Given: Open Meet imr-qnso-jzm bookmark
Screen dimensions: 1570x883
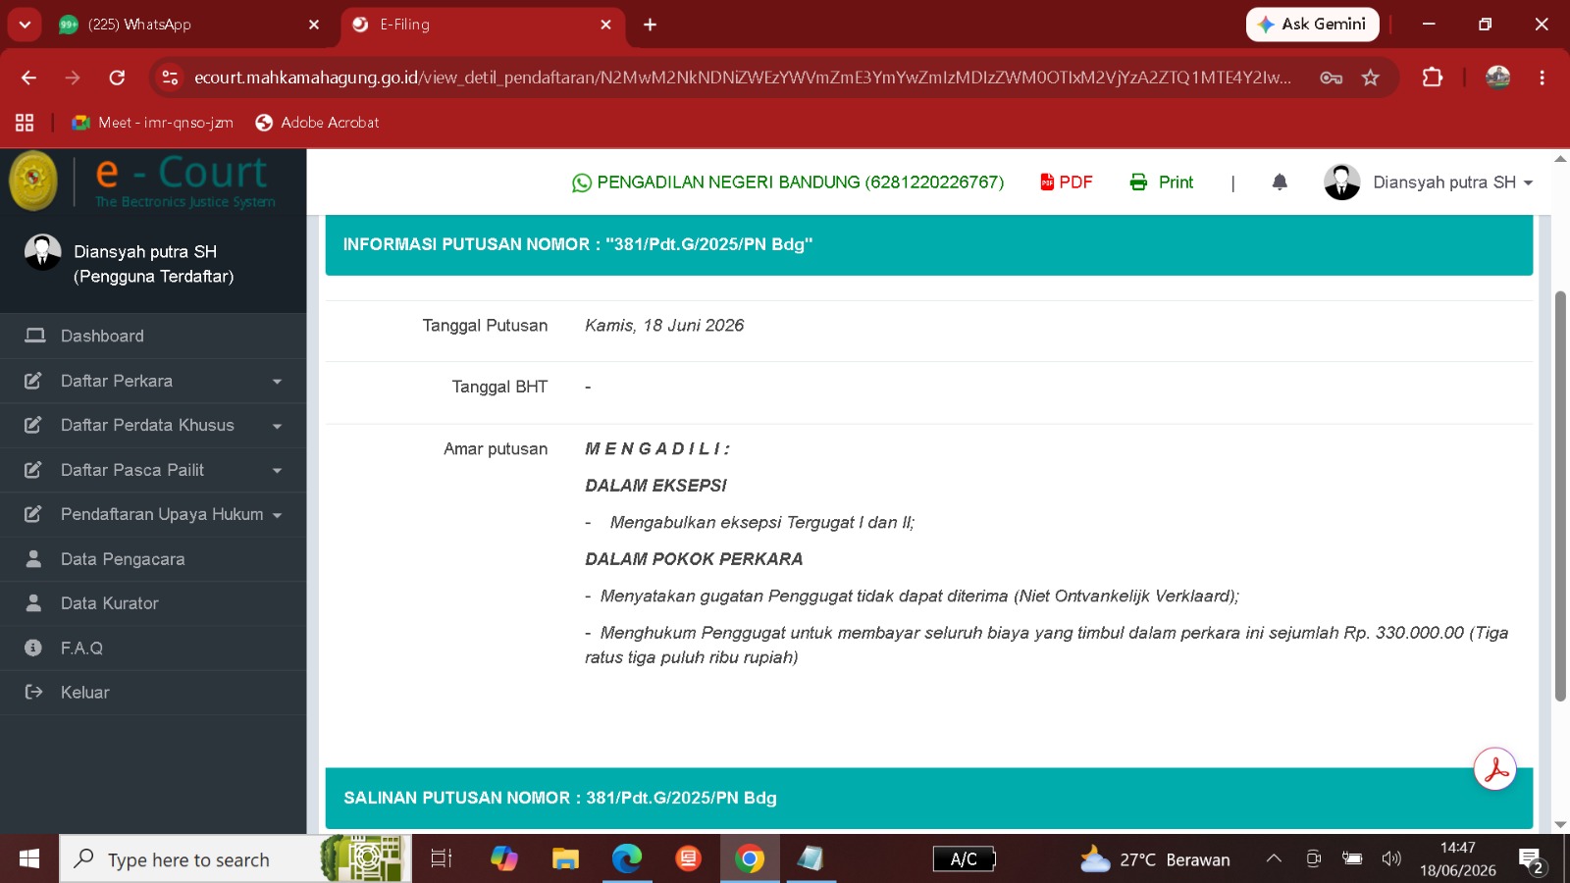Looking at the screenshot, I should coord(153,123).
